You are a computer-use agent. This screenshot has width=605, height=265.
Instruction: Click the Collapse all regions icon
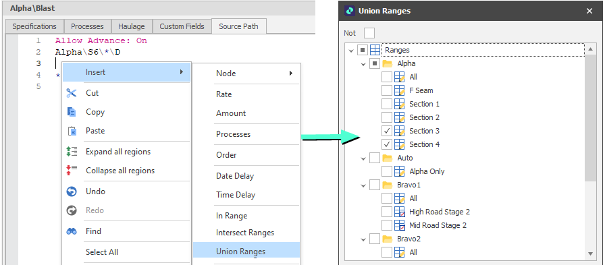pos(72,170)
